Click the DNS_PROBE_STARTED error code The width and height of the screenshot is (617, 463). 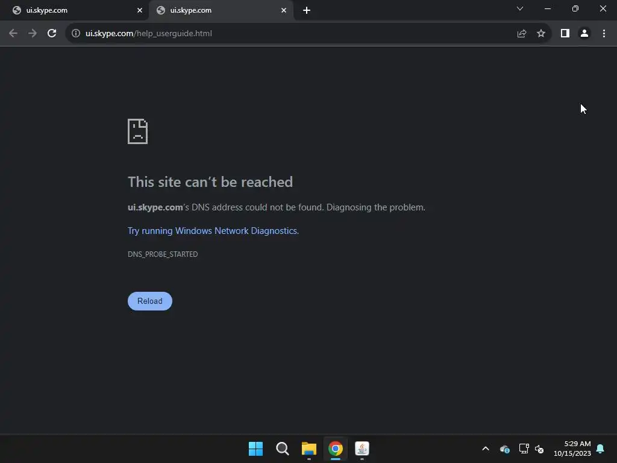(x=163, y=254)
